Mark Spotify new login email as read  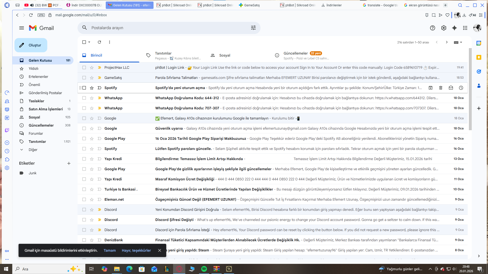(451, 88)
